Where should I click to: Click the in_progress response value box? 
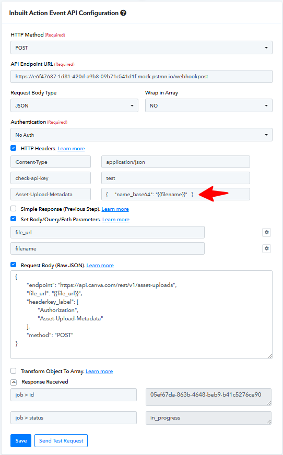208,418
